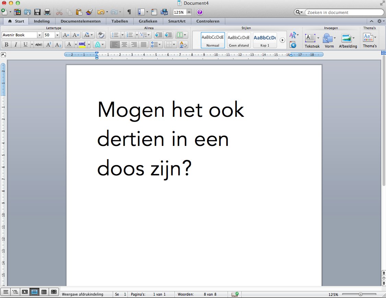
Task: Undo the last action
Action: pyautogui.click(x=101, y=12)
